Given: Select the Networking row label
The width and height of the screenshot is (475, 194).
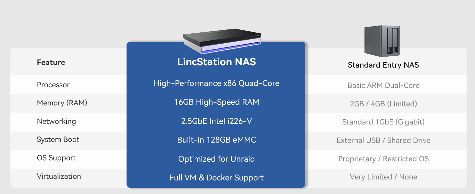Looking at the screenshot, I should (56, 122).
